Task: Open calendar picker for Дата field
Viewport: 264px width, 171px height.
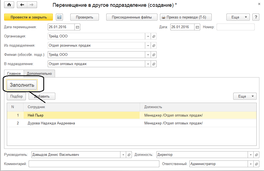Action: point(198,27)
